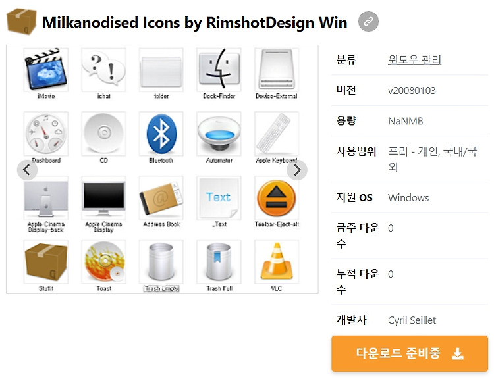Click the ichat speech bubbles icon
This screenshot has height=379, width=494.
pos(103,70)
